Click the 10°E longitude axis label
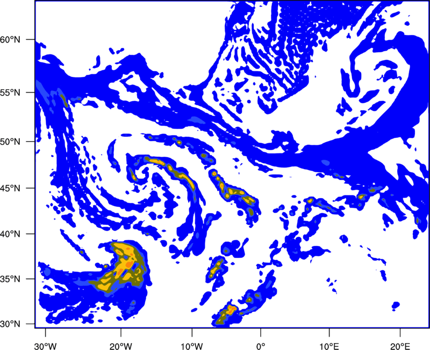This screenshot has height=350, width=430. tap(329, 346)
